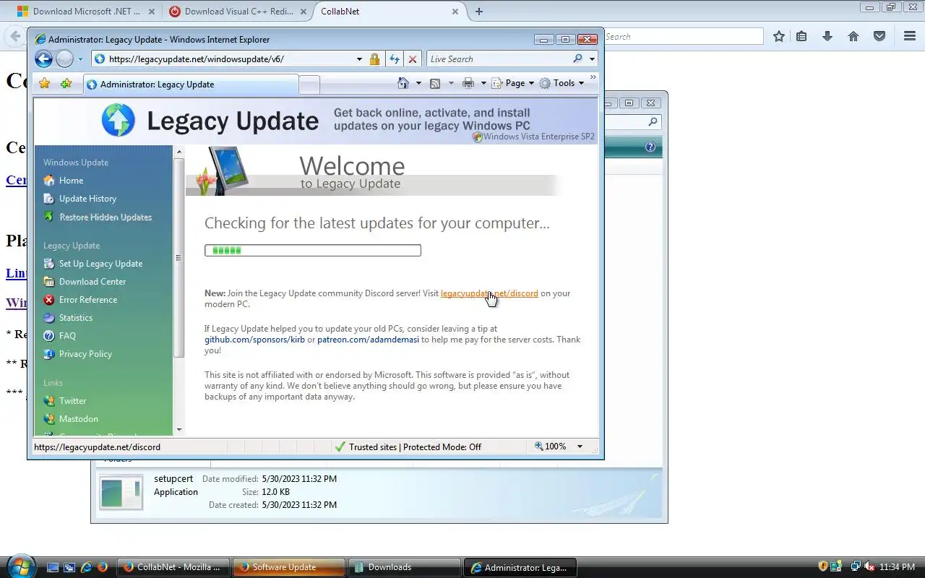
Task: Click the Mastodon sidebar link
Action: point(79,419)
